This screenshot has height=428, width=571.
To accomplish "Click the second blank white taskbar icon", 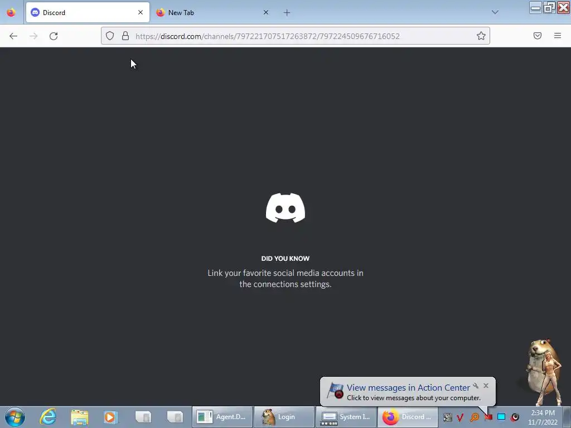I will pyautogui.click(x=175, y=417).
